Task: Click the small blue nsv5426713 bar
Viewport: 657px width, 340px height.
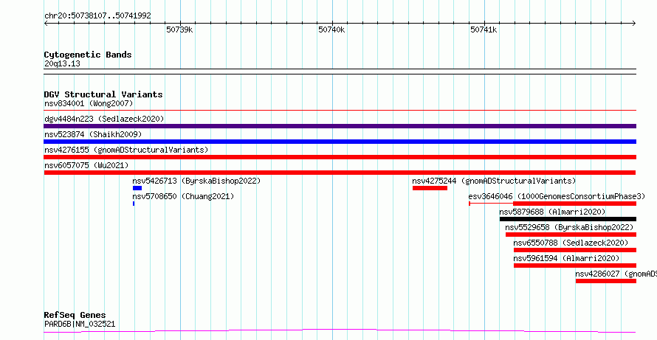Action: 137,188
